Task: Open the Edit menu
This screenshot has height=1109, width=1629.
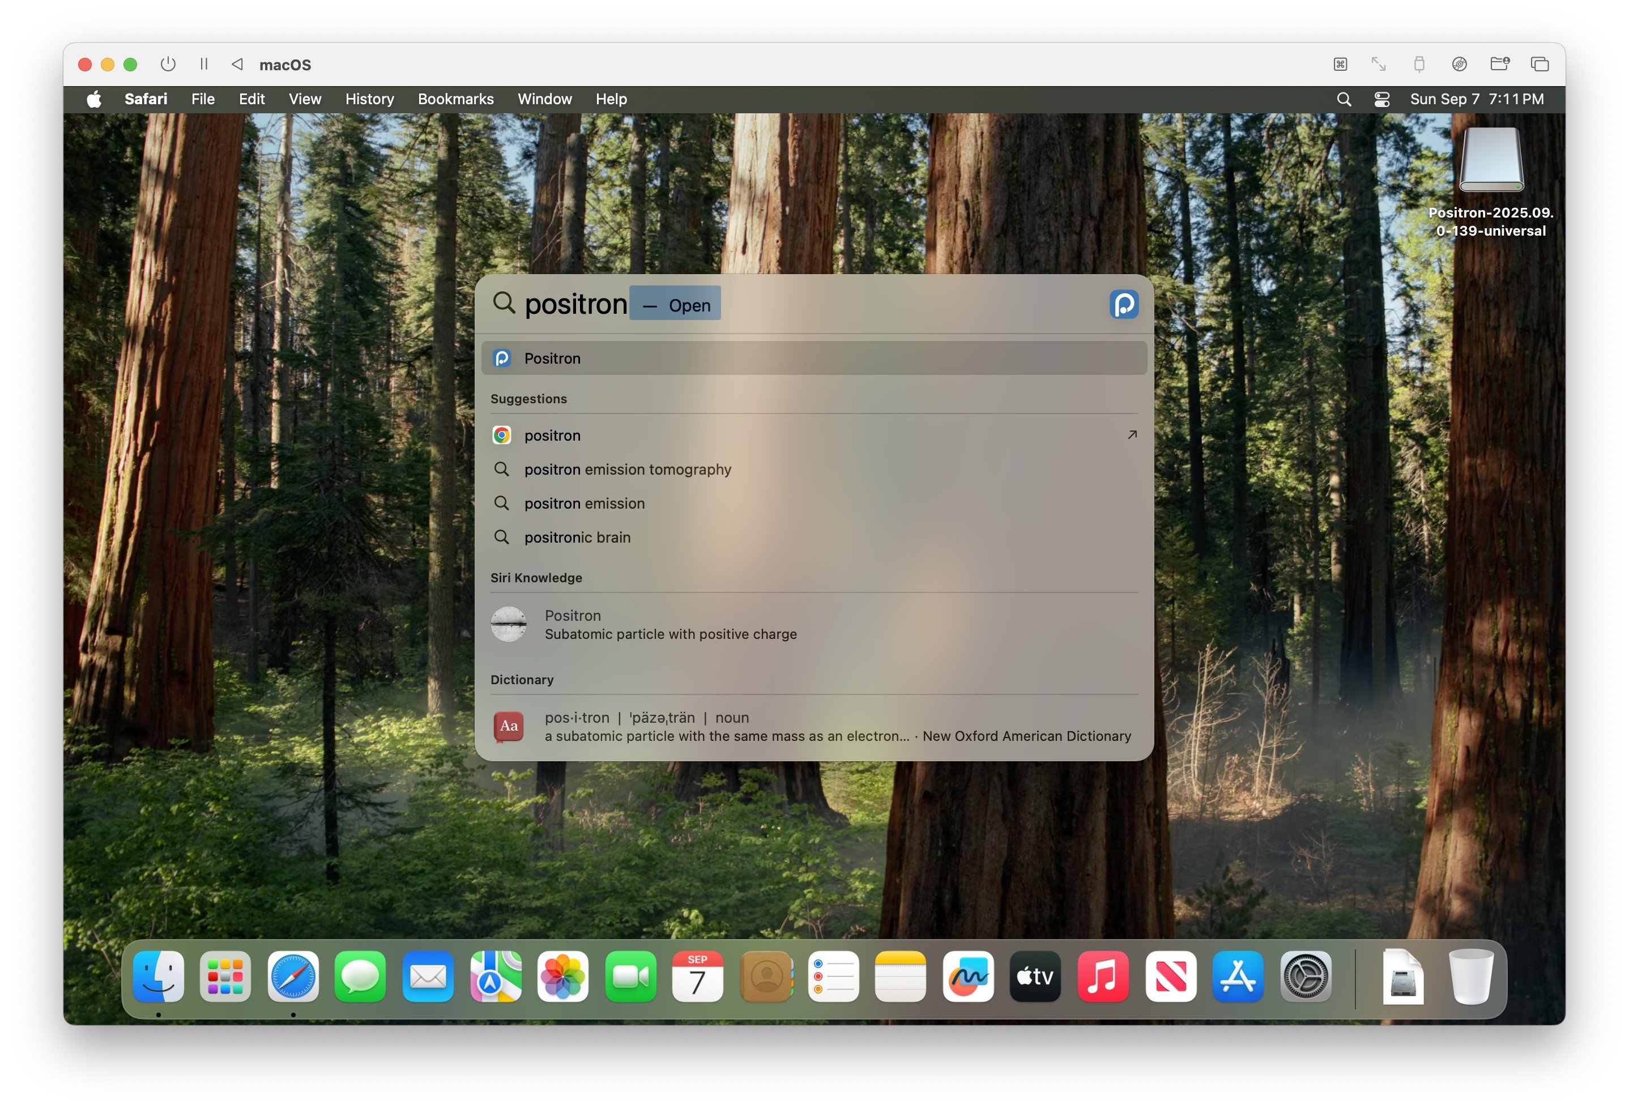Action: tap(251, 99)
